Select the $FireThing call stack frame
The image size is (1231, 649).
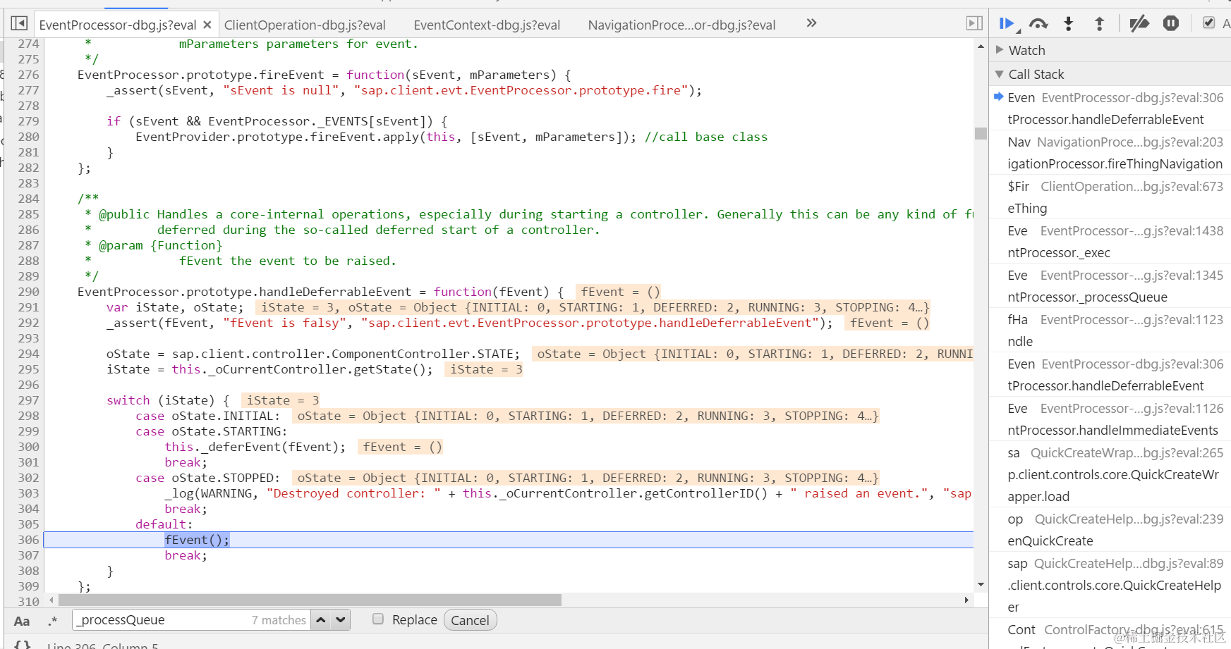(1110, 197)
